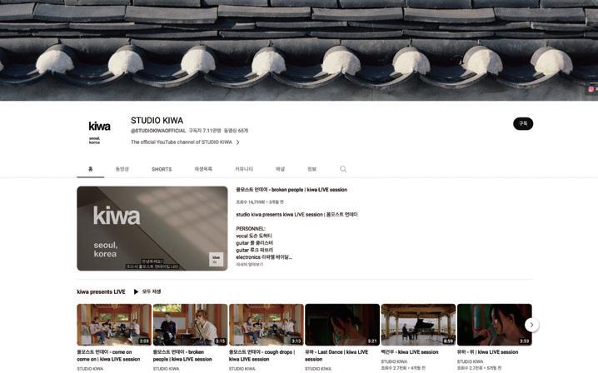Click the Play all triangle icon
Image resolution: width=598 pixels, height=373 pixels.
136,291
